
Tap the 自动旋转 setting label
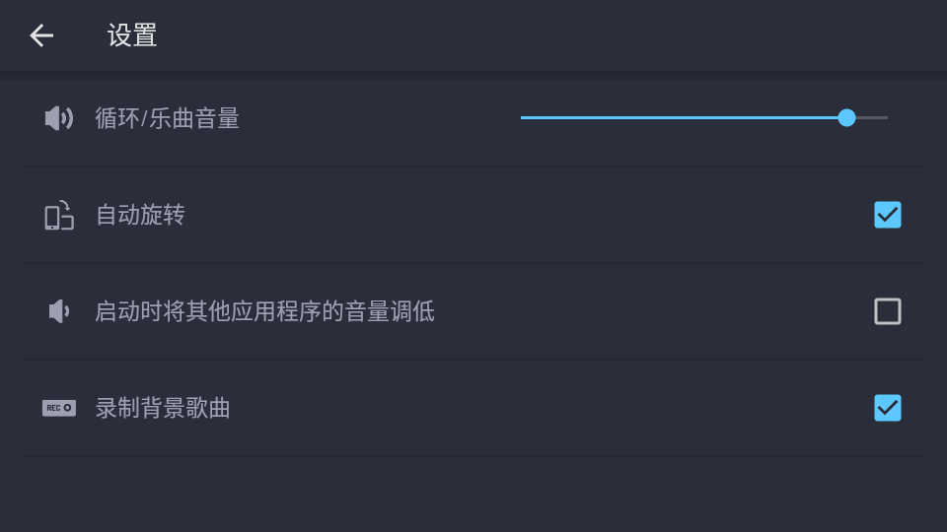click(x=140, y=215)
